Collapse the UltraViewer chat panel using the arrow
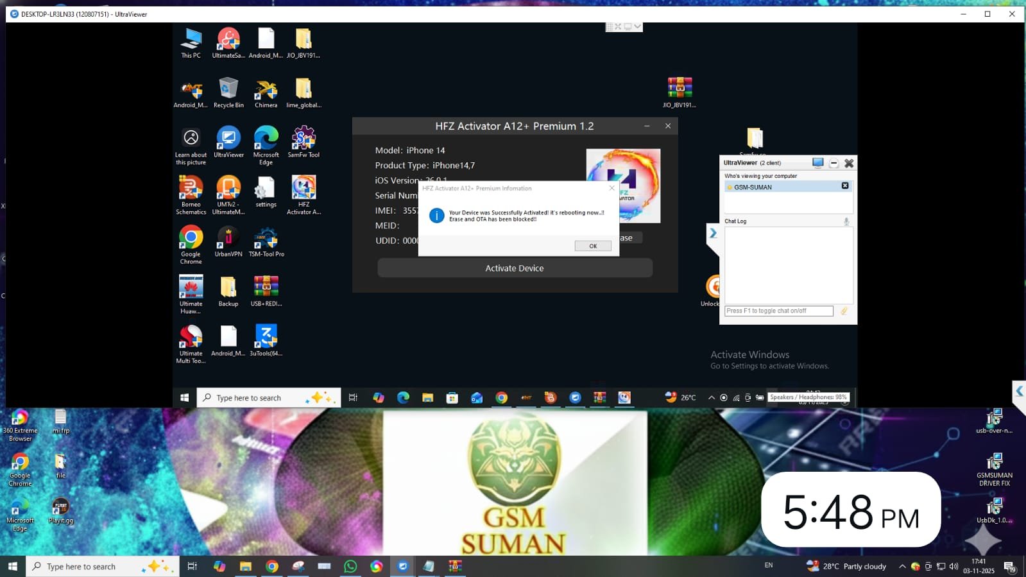 pos(713,234)
